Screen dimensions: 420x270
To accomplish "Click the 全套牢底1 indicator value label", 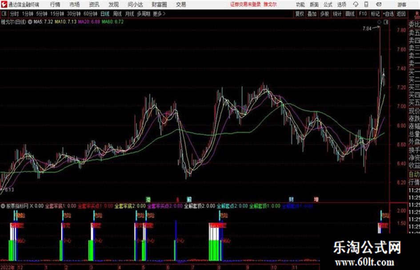I will pos(60,206).
